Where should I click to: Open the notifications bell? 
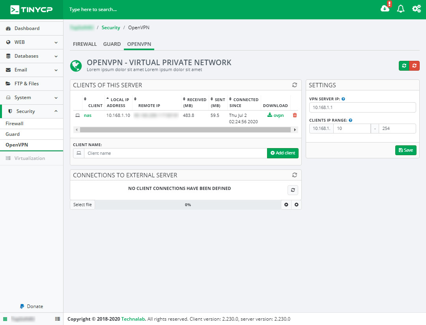coord(401,9)
